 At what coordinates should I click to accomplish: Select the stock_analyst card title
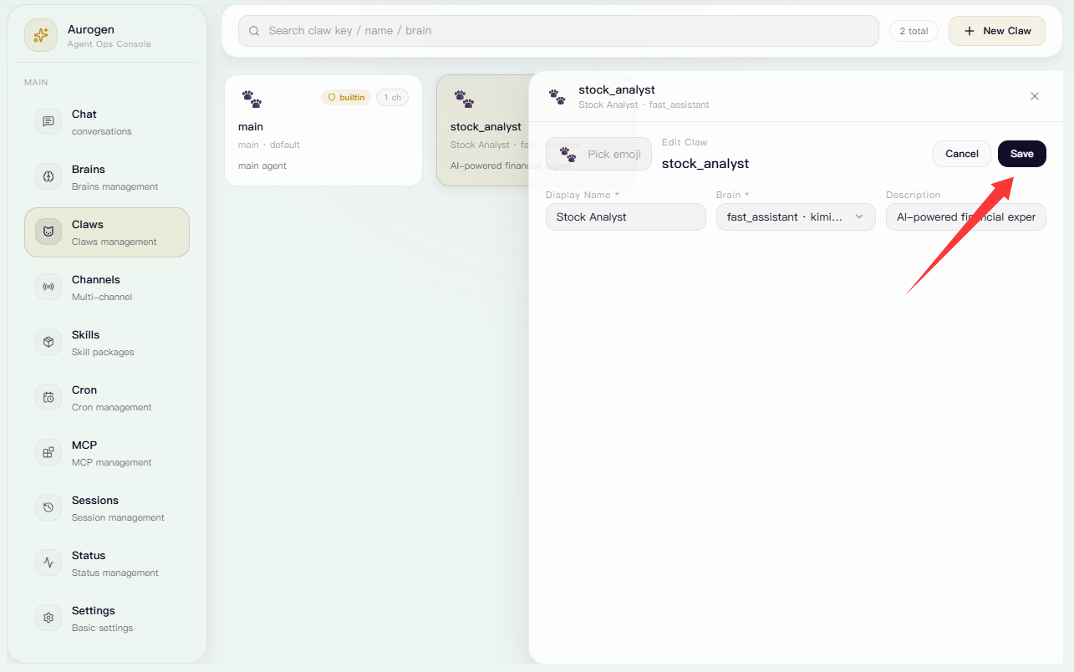(x=486, y=127)
